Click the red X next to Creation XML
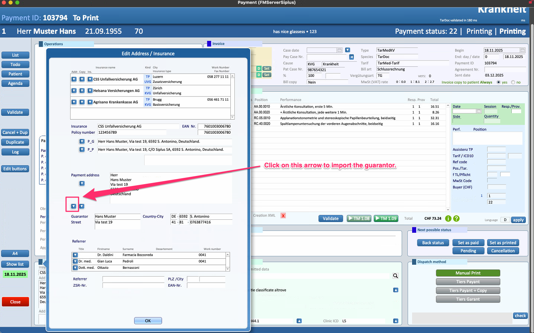This screenshot has height=333, width=534. [283, 216]
